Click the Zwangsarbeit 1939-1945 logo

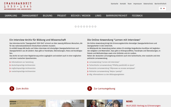click(x=18, y=6)
